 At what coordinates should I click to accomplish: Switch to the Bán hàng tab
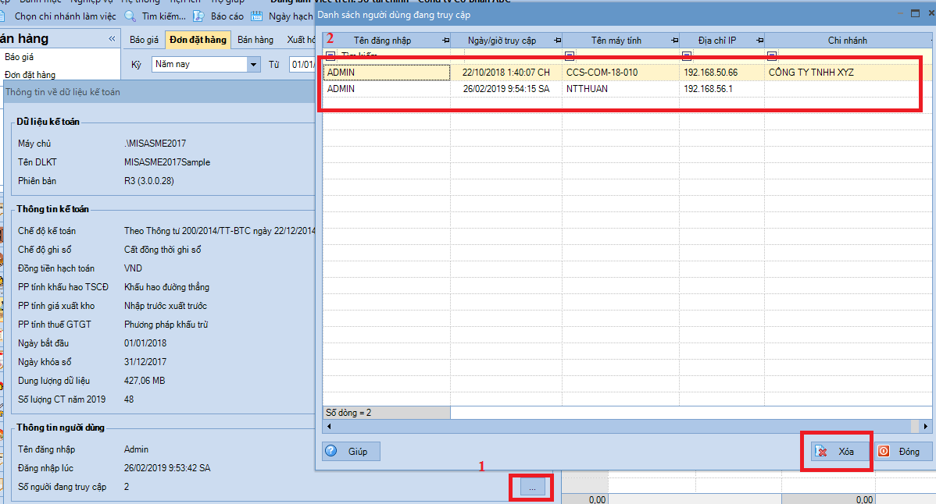pos(255,39)
